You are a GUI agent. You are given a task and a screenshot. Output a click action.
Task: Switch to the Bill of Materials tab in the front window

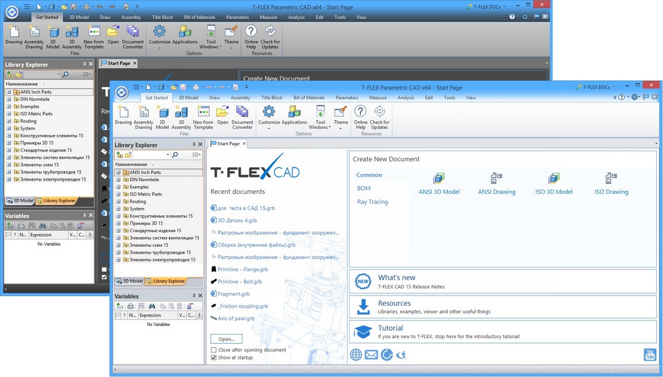tap(309, 98)
